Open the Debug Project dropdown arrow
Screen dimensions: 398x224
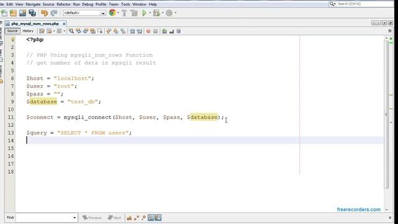[162, 13]
